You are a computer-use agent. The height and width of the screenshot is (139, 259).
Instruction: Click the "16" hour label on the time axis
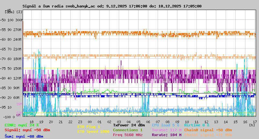(x=245, y=122)
